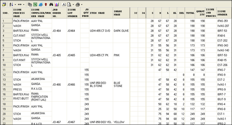Open the column width dropdown arrow
232x125 pixels.
tap(24, 5)
